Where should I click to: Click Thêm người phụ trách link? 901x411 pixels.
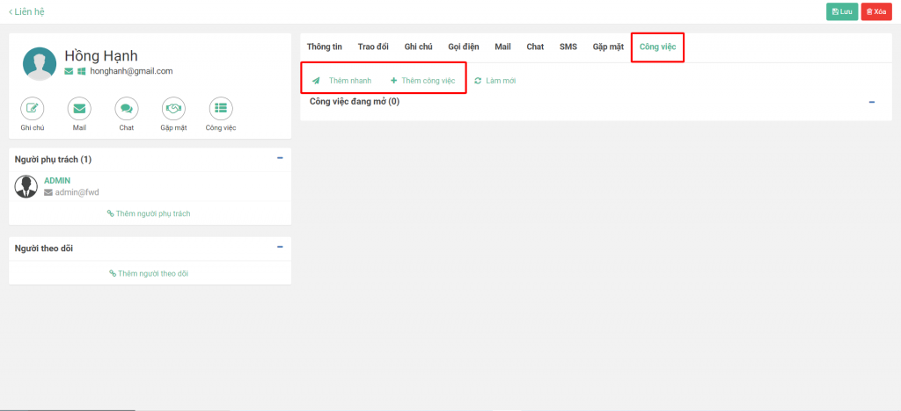(x=149, y=213)
